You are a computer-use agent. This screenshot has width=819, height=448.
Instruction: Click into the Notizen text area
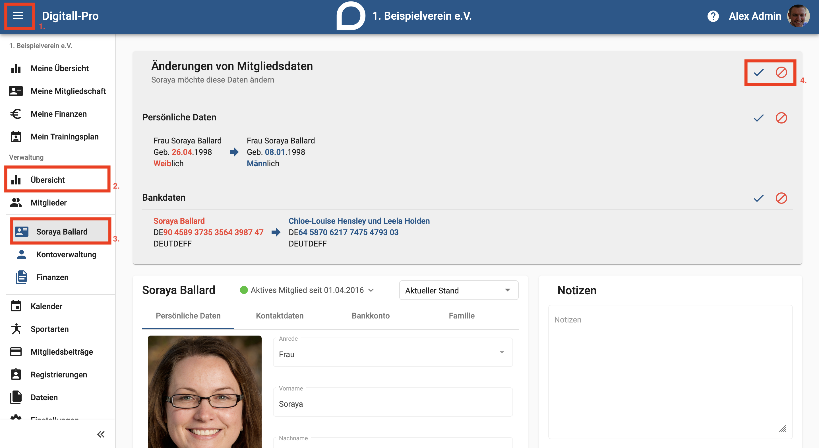[670, 372]
